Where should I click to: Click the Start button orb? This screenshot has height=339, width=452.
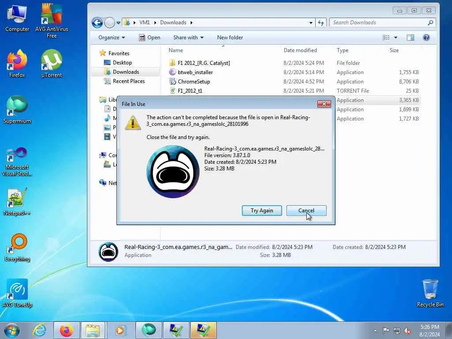click(12, 330)
